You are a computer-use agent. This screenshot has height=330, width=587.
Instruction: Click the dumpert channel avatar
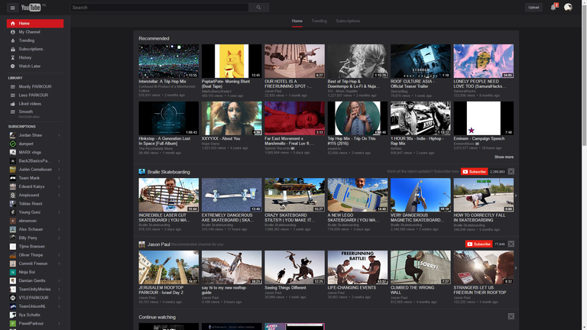[13, 144]
